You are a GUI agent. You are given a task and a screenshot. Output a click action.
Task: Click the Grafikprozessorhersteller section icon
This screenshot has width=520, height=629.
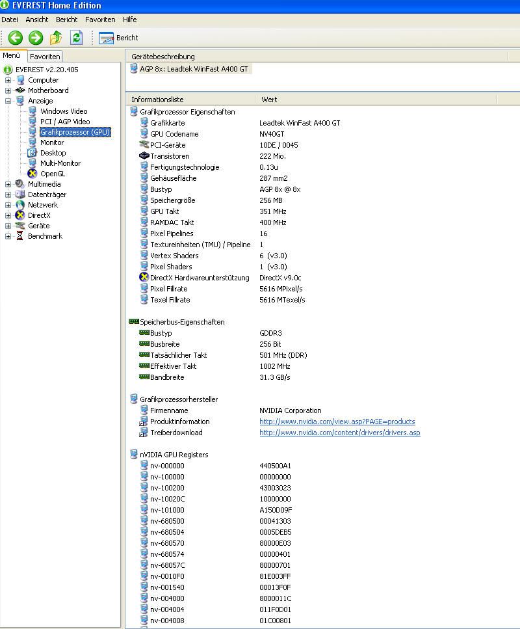pyautogui.click(x=134, y=399)
